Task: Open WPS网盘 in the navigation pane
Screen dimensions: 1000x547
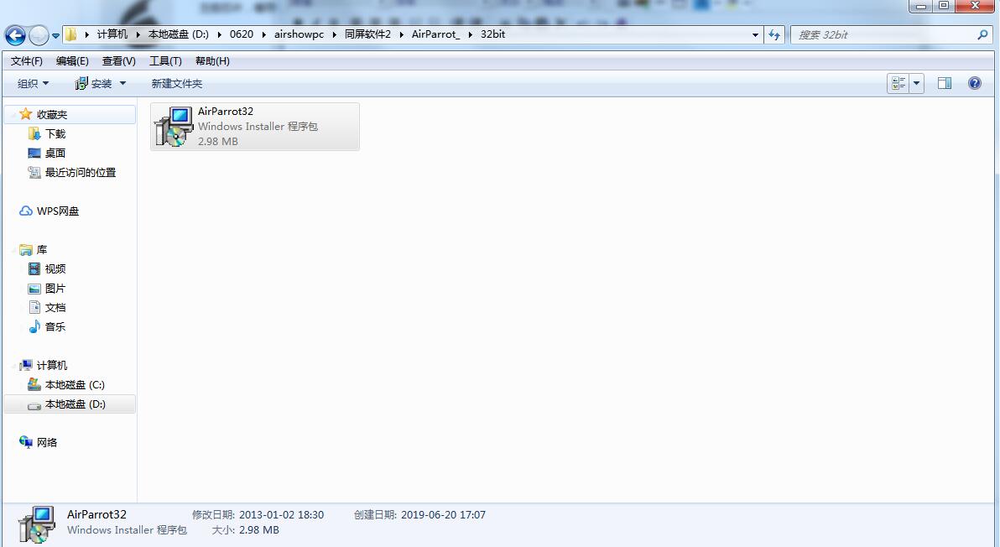Action: 58,211
